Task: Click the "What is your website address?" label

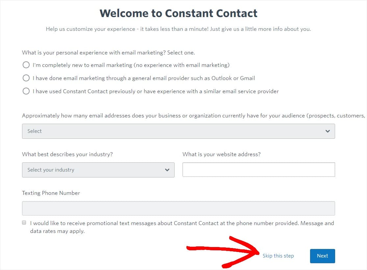Action: coord(221,154)
